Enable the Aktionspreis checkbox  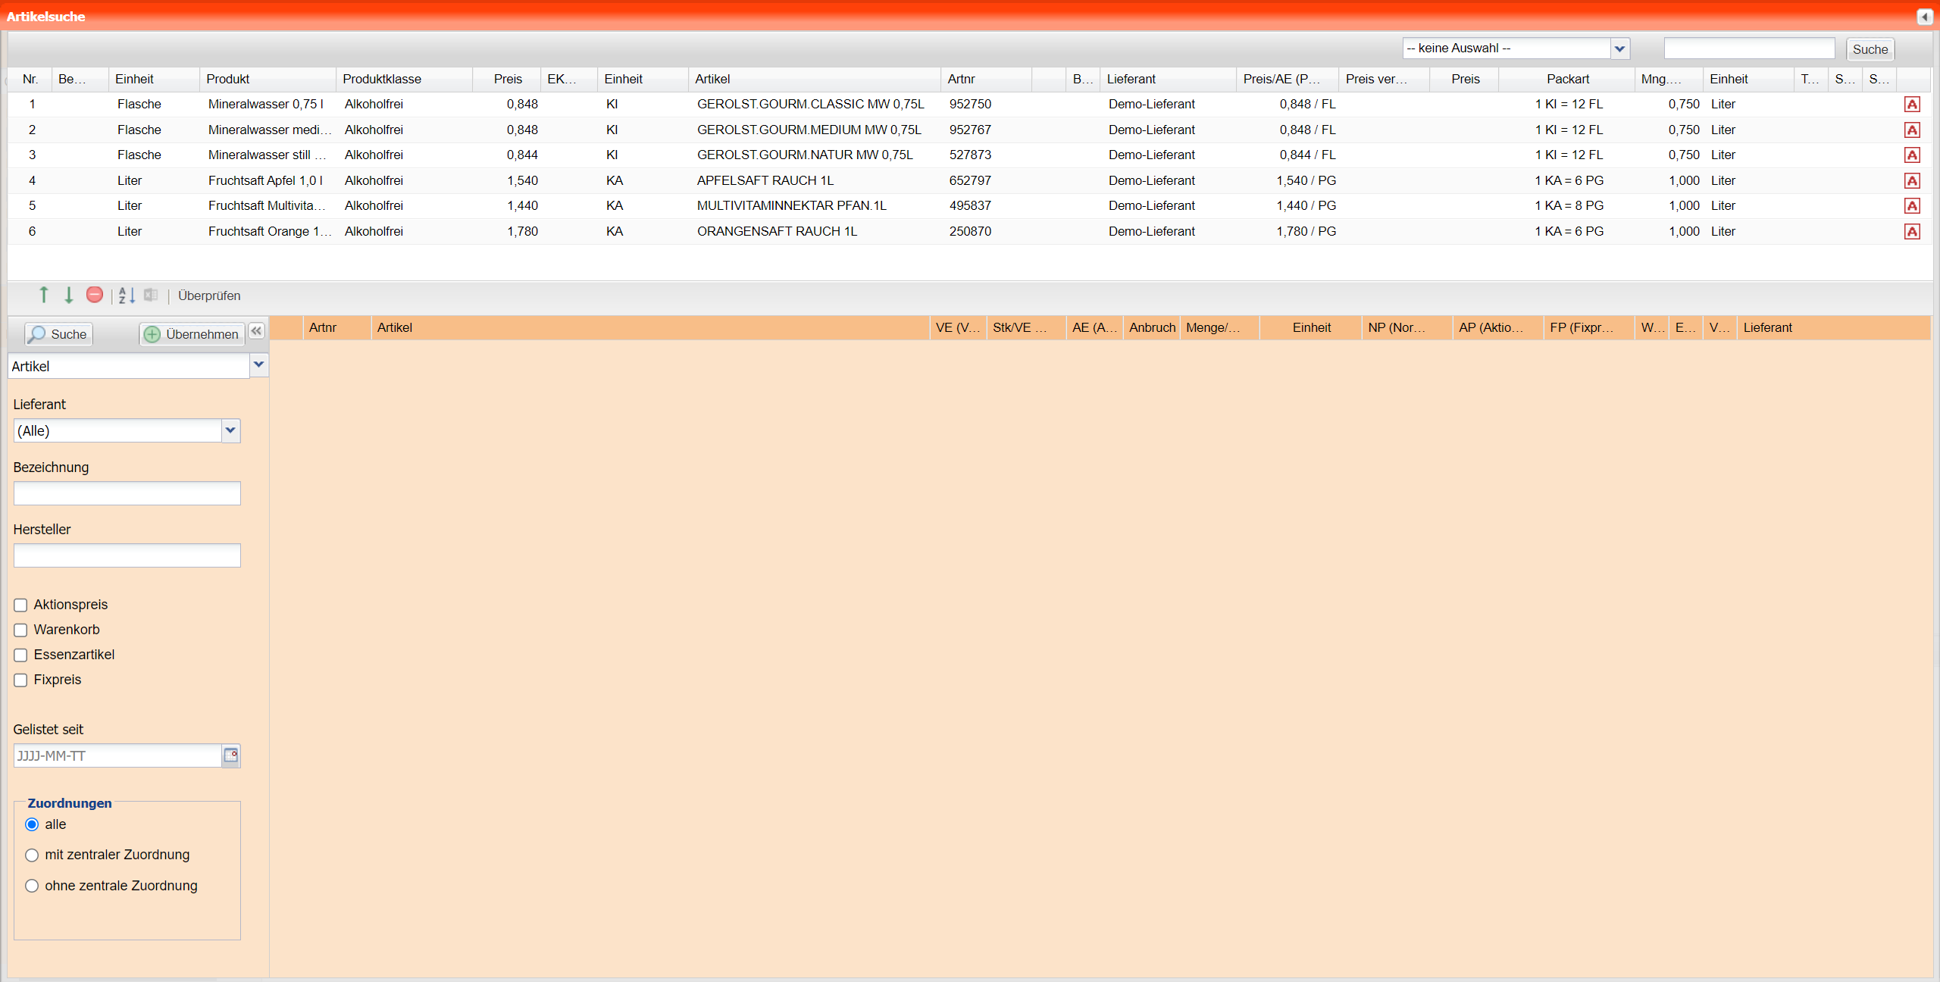[x=20, y=605]
